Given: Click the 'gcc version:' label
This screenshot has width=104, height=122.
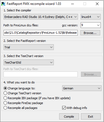Looking at the screenshot, I should tap(70, 25).
